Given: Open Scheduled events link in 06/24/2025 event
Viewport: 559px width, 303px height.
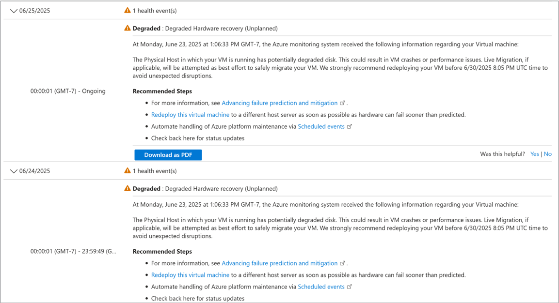Looking at the screenshot, I should tap(321, 287).
